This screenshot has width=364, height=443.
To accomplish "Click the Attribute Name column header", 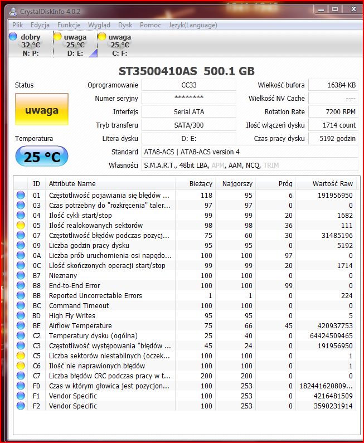I will click(110, 184).
